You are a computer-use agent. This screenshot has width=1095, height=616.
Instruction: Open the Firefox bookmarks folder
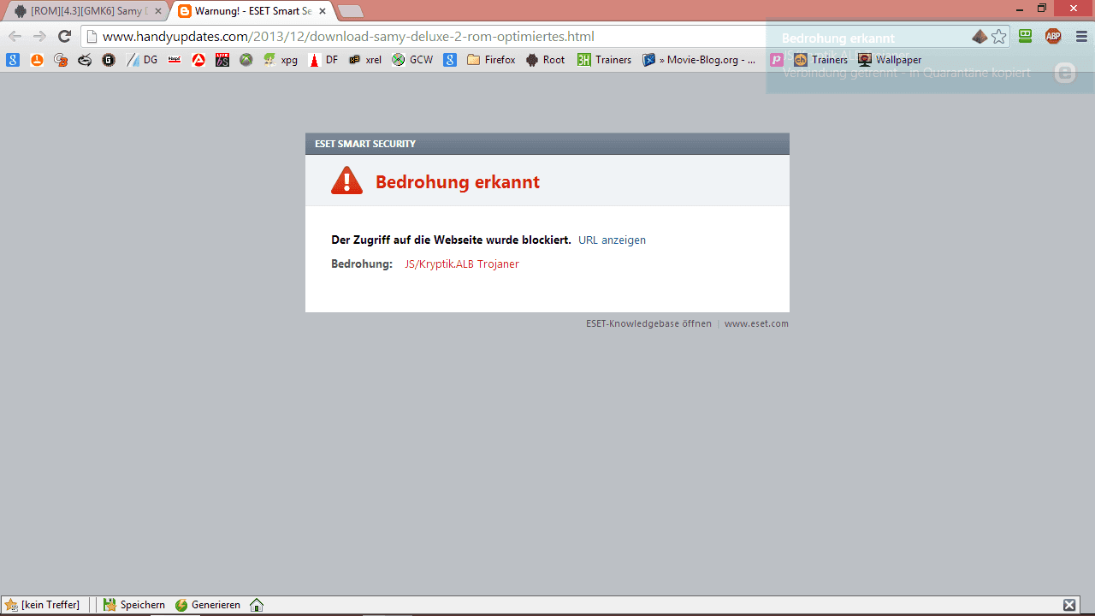[x=491, y=60]
